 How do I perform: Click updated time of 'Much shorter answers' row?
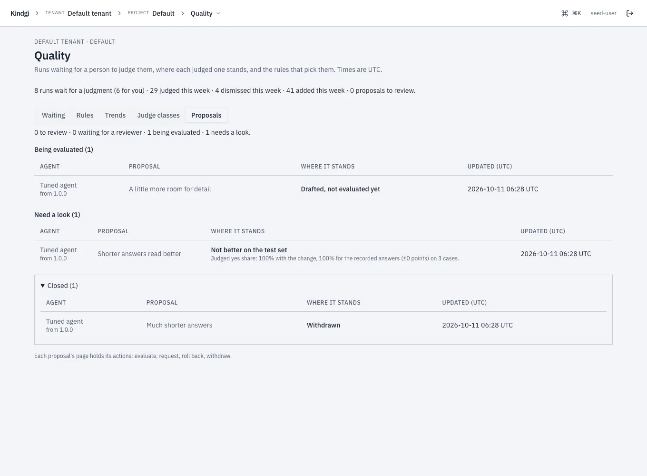click(477, 325)
